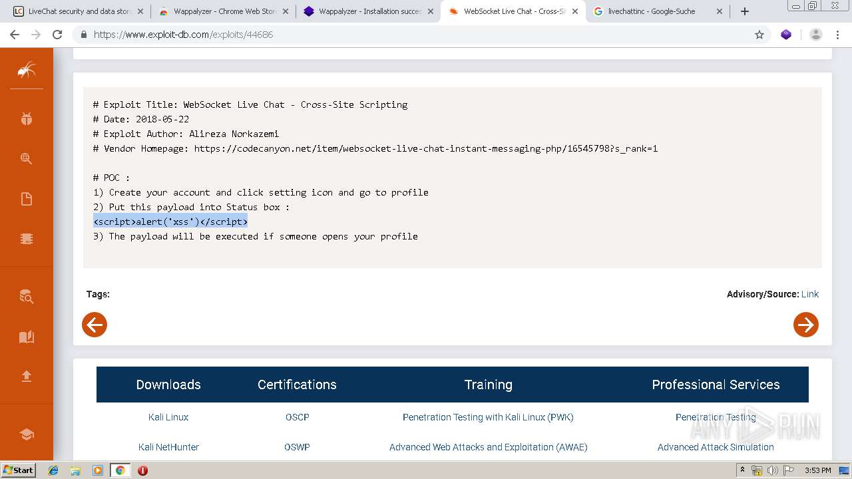This screenshot has width=852, height=479.
Task: Click the highlighted script alert payload line
Action: [x=170, y=222]
